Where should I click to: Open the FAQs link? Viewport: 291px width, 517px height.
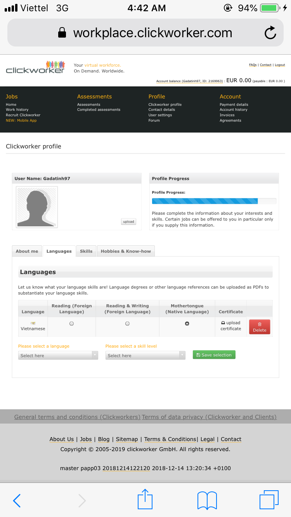click(253, 65)
